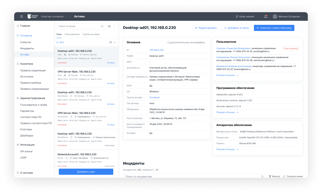Open node list filter settings icon
Viewport: 322px width, 194px height.
coord(109,26)
